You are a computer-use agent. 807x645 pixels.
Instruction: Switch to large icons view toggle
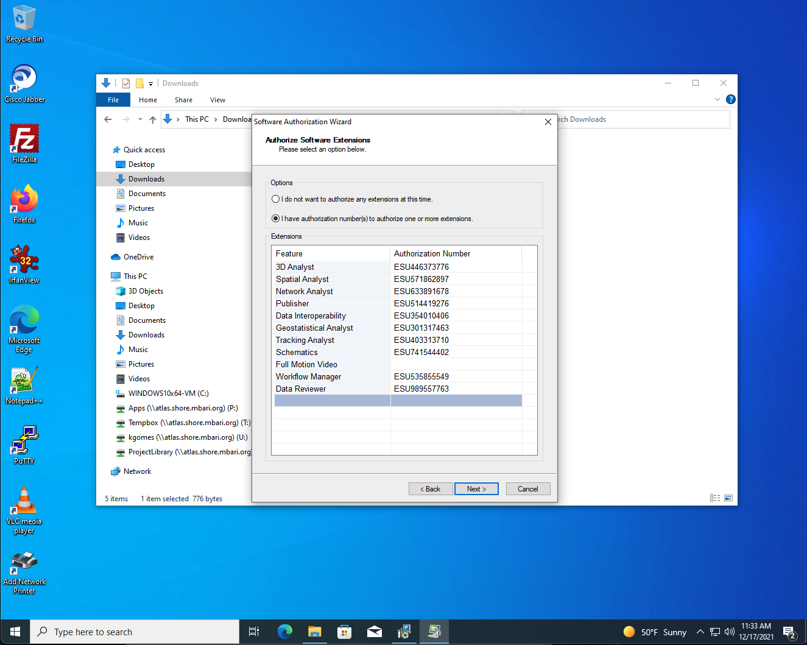(x=728, y=498)
